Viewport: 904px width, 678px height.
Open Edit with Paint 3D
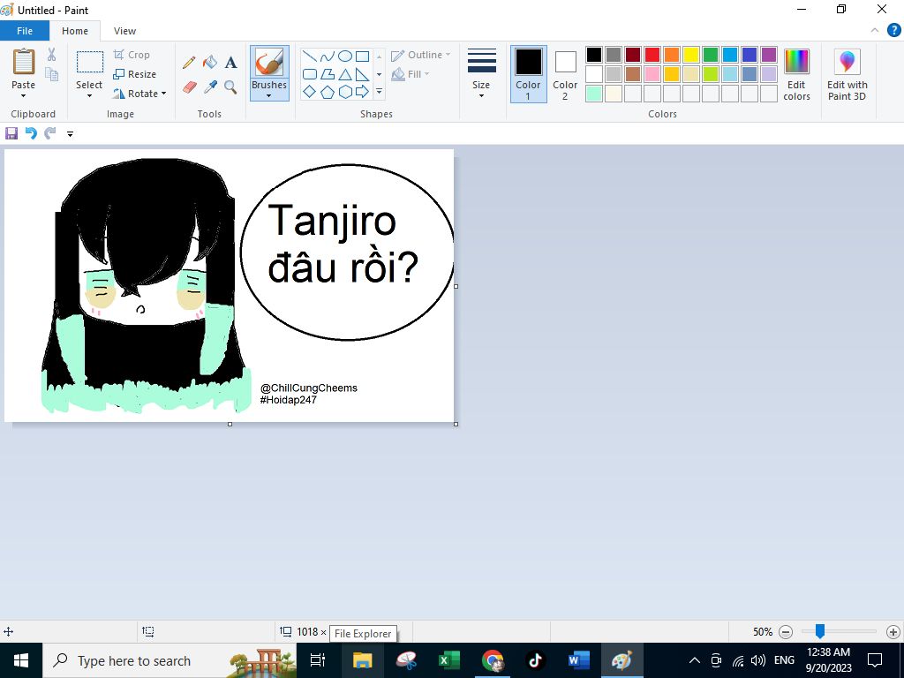coord(847,74)
